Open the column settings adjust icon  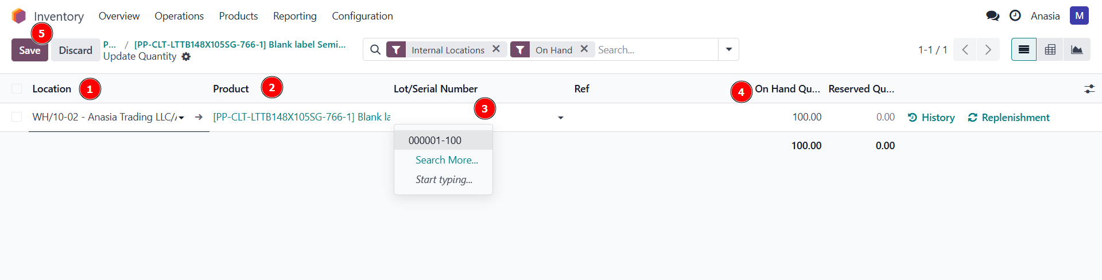pos(1089,89)
